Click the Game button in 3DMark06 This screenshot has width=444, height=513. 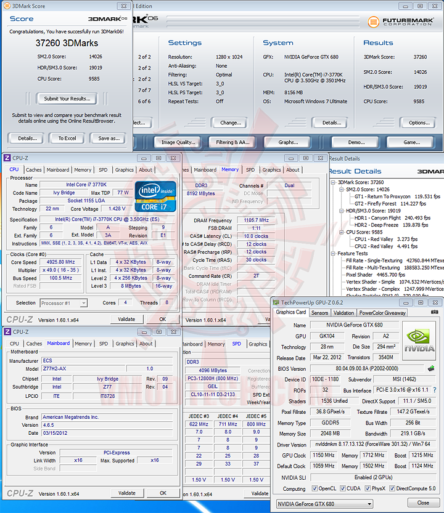(411, 142)
